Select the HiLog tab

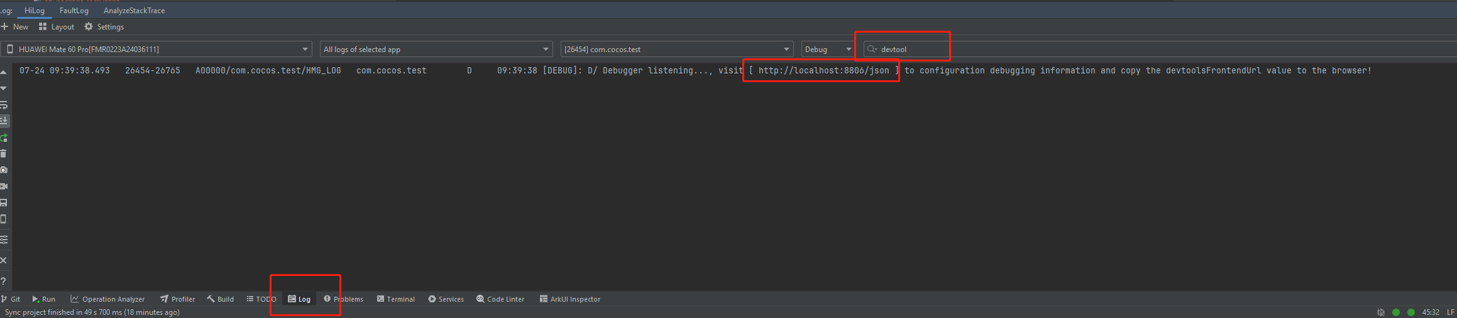pos(35,11)
